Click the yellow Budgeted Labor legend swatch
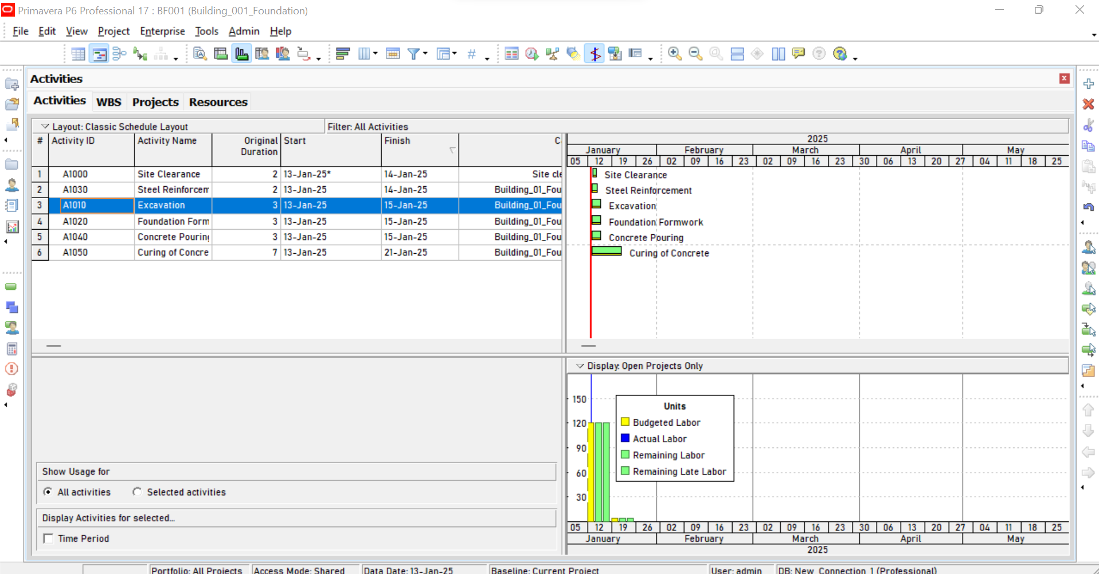Screen dimensions: 1099x574 click(x=625, y=422)
